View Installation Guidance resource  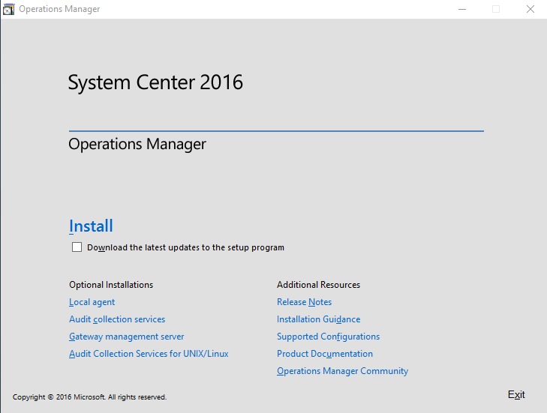tap(318, 319)
